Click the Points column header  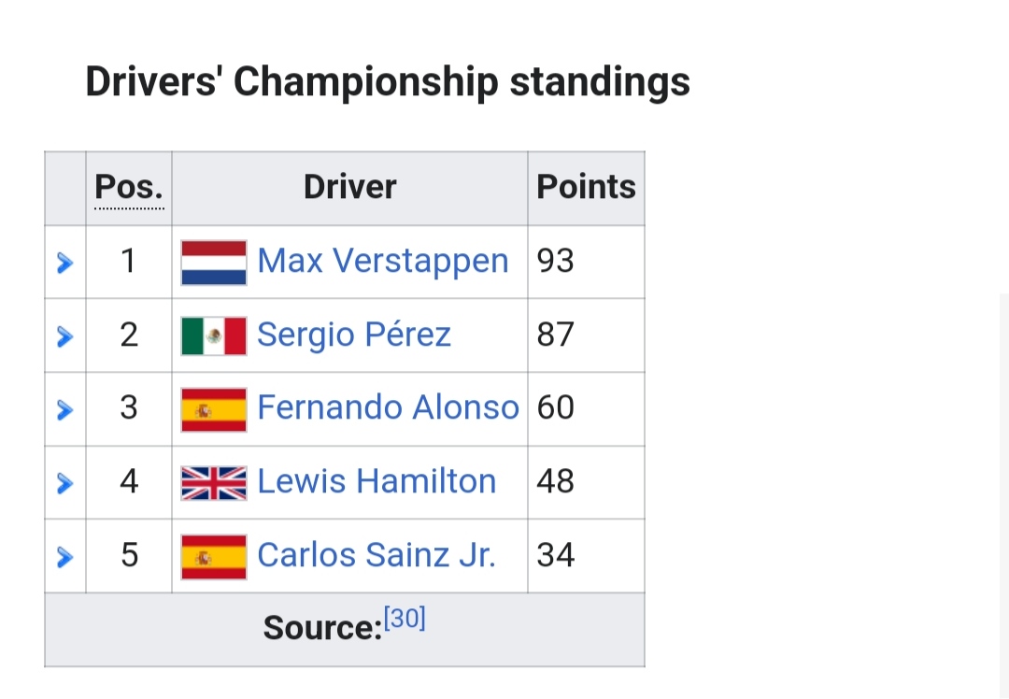(x=586, y=188)
